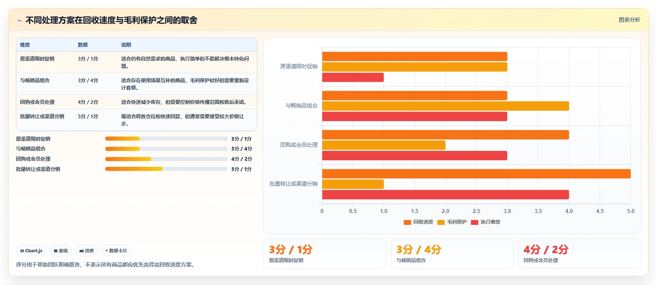Click 执行难度 bar for 原渠道限时促销

click(353, 77)
